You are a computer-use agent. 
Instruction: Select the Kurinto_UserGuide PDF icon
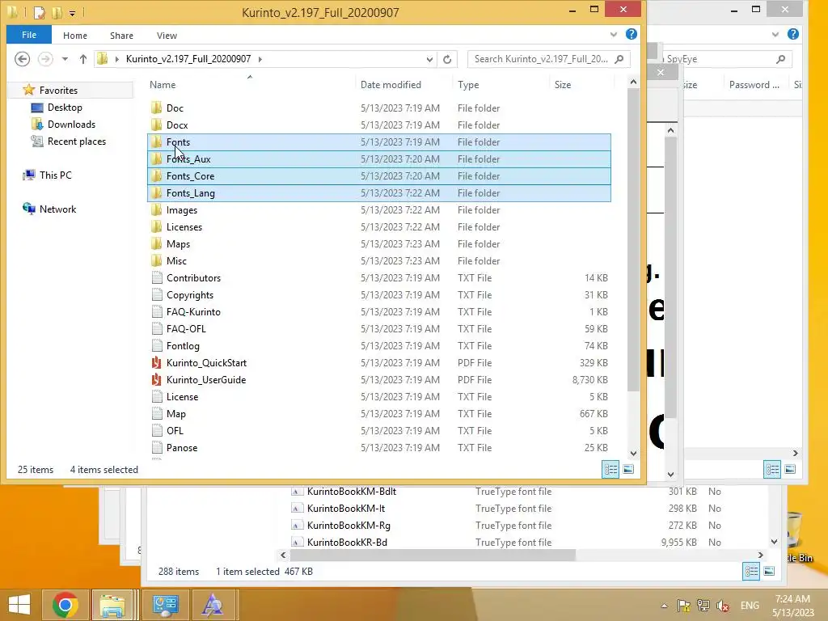(156, 380)
